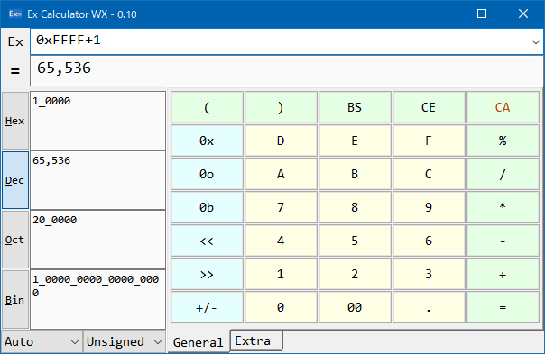Image resolution: width=545 pixels, height=354 pixels.
Task: Click the divide / operator key
Action: [503, 174]
